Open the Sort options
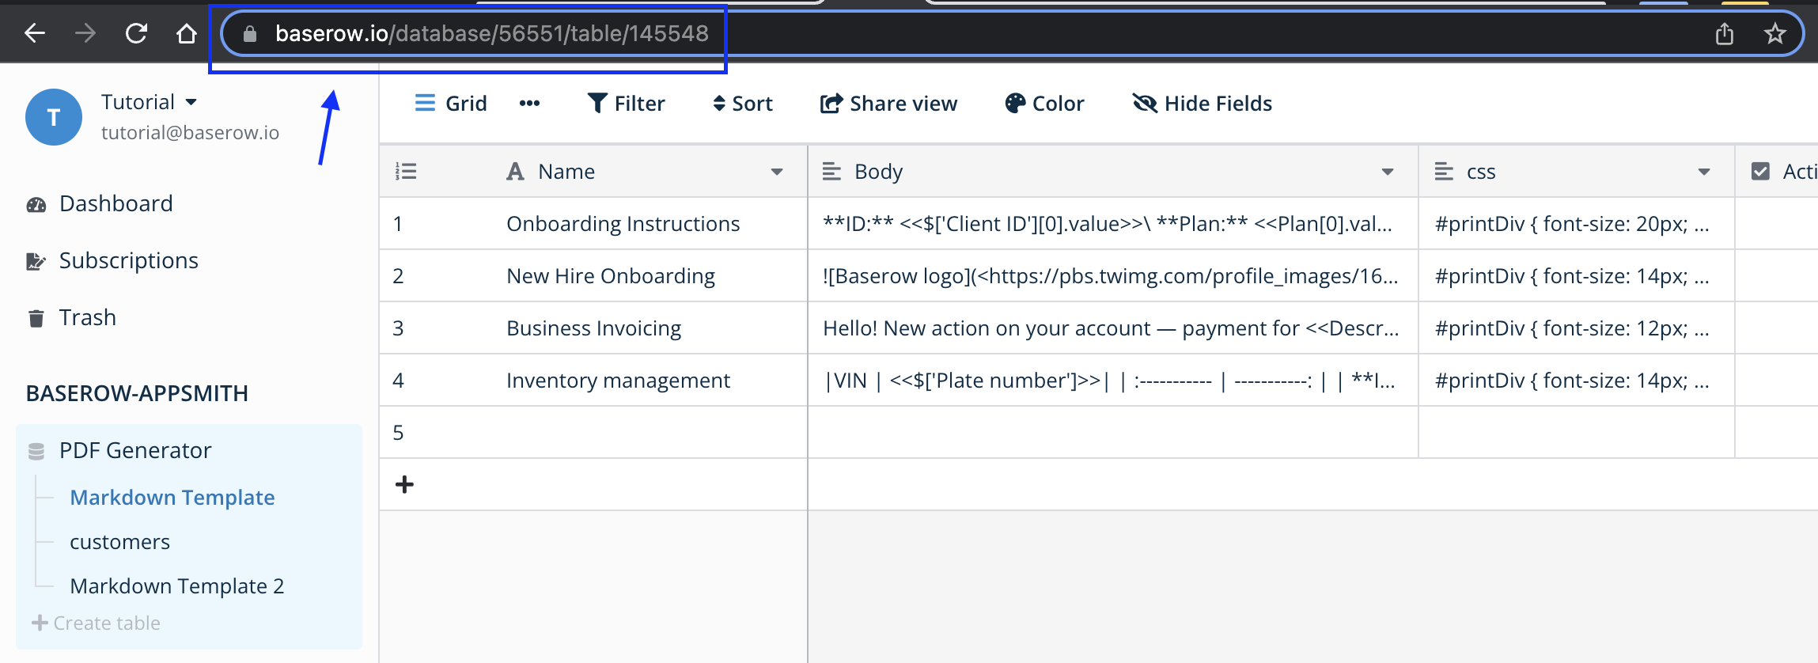 tap(742, 104)
